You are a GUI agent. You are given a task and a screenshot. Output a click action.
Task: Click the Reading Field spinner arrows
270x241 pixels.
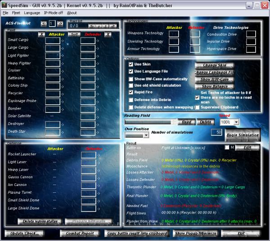pos(174,122)
